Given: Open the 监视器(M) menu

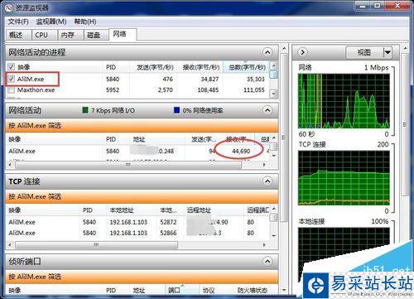Looking at the screenshot, I should (51, 22).
